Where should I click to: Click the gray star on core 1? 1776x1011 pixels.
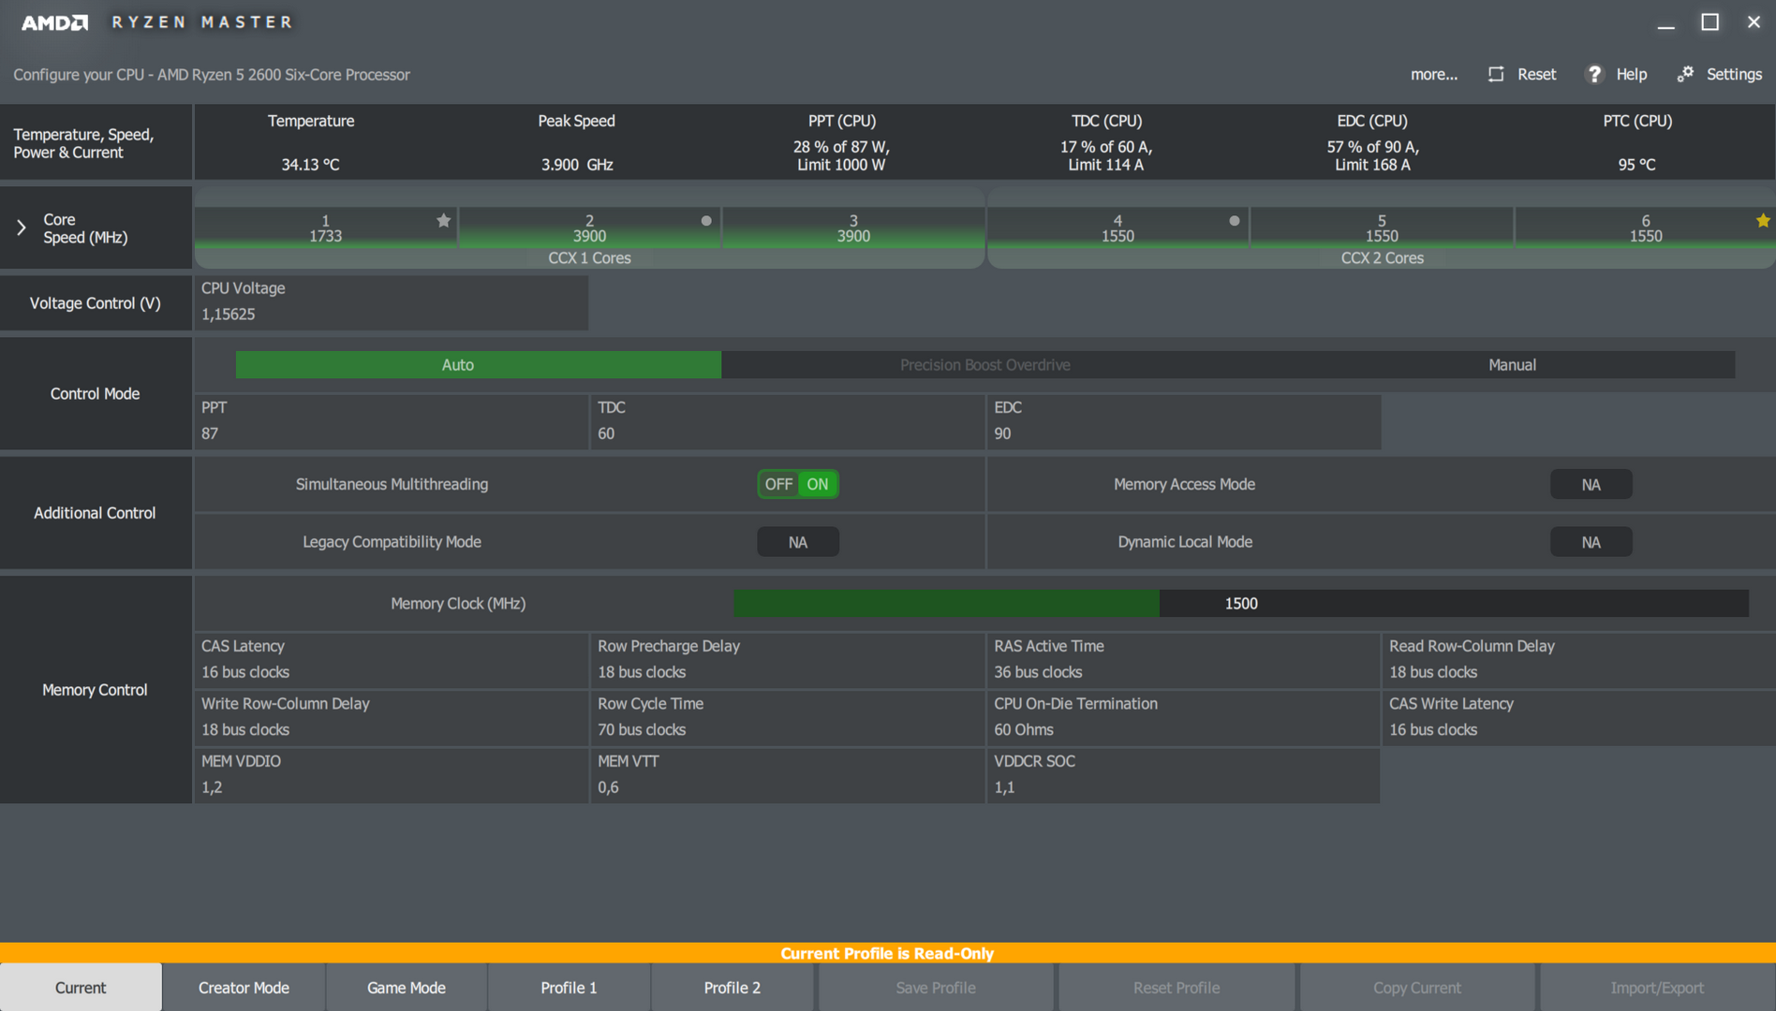point(443,221)
